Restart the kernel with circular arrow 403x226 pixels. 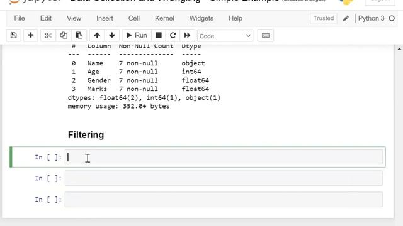pyautogui.click(x=173, y=35)
